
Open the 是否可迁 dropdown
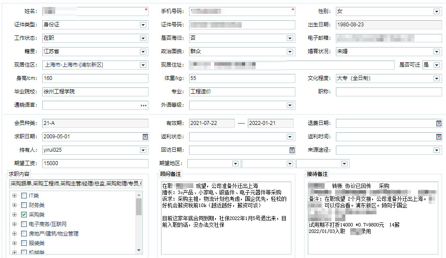click(x=437, y=65)
